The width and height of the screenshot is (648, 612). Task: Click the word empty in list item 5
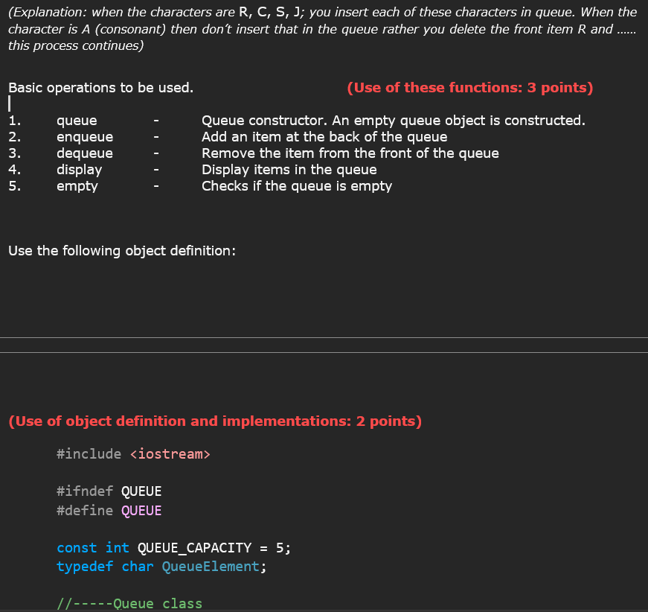click(77, 185)
